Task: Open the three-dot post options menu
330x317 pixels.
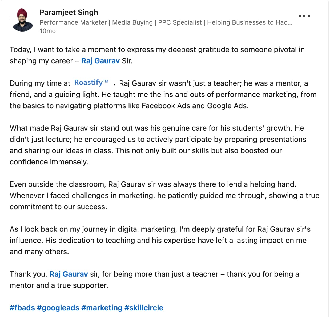Action: point(304,16)
